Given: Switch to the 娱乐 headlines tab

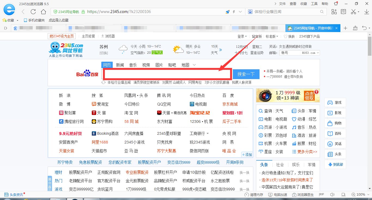Looking at the screenshot, I should (296, 164).
